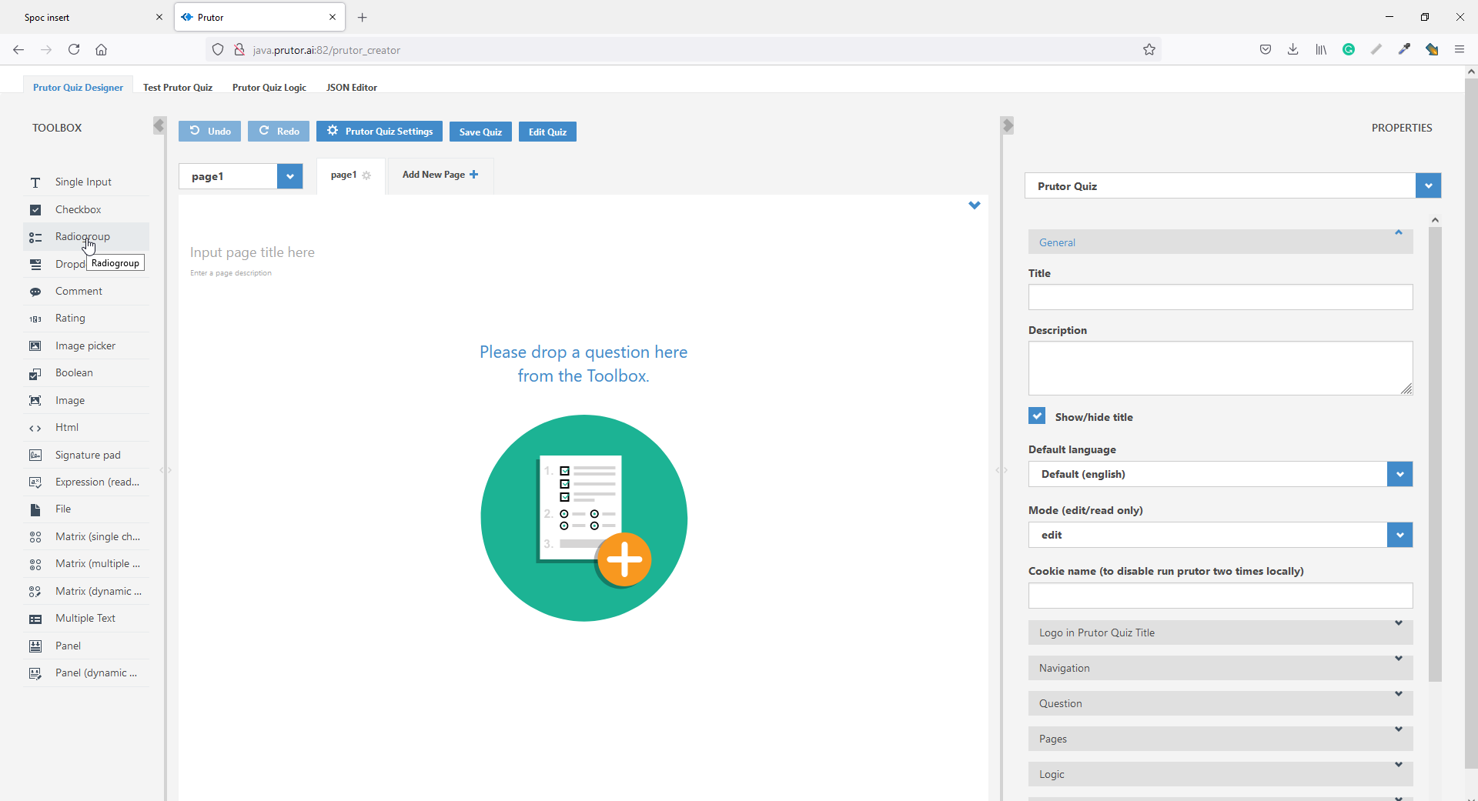
Task: Click the Cookie name input field
Action: (x=1220, y=596)
